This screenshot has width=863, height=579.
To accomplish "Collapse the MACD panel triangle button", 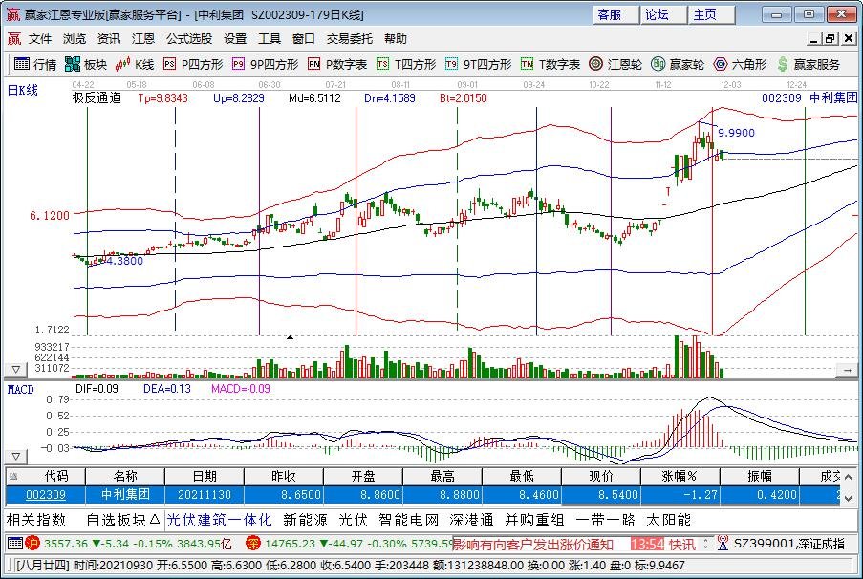I will (x=15, y=457).
